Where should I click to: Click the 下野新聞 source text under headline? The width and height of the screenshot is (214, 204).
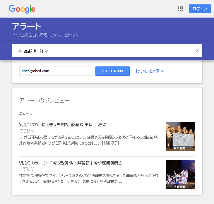tap(27, 169)
